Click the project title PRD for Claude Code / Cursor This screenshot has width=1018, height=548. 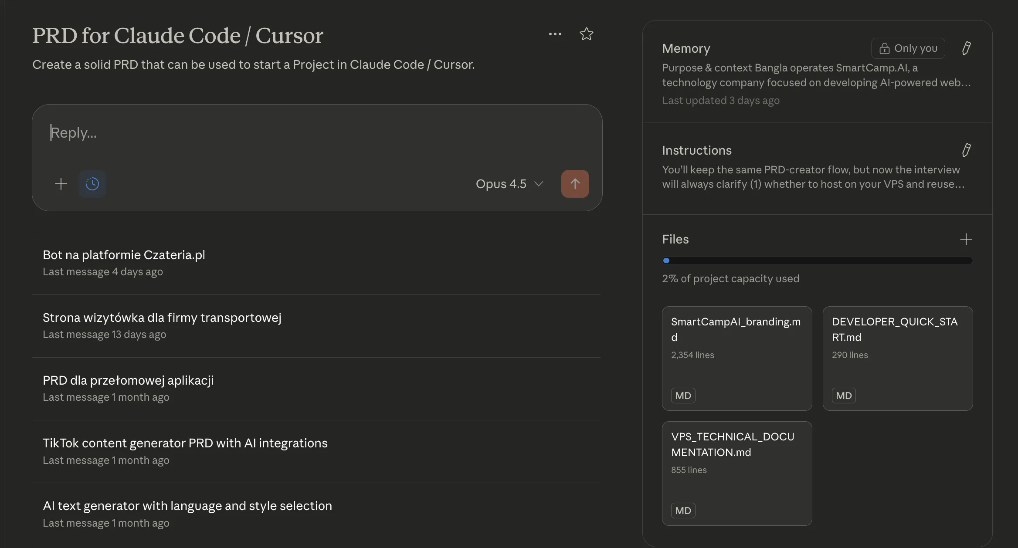178,35
